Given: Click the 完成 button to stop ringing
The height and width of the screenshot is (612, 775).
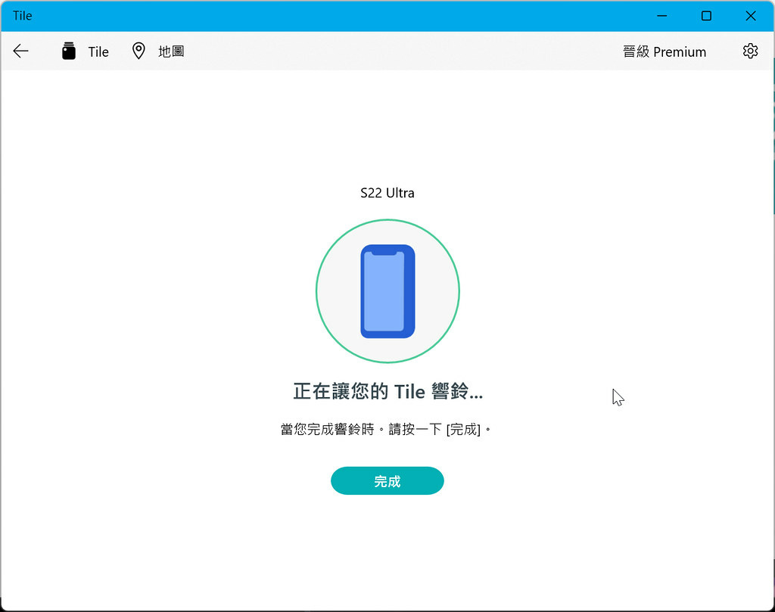Looking at the screenshot, I should tap(387, 480).
